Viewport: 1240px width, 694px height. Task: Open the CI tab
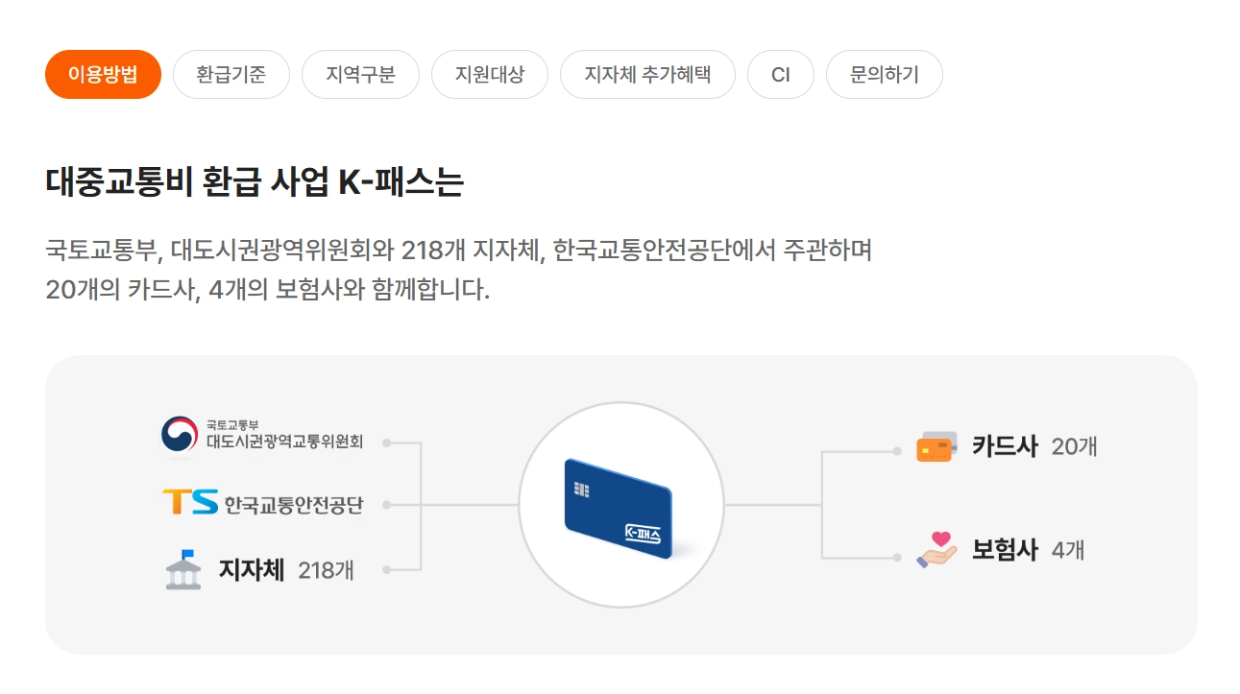(x=781, y=73)
